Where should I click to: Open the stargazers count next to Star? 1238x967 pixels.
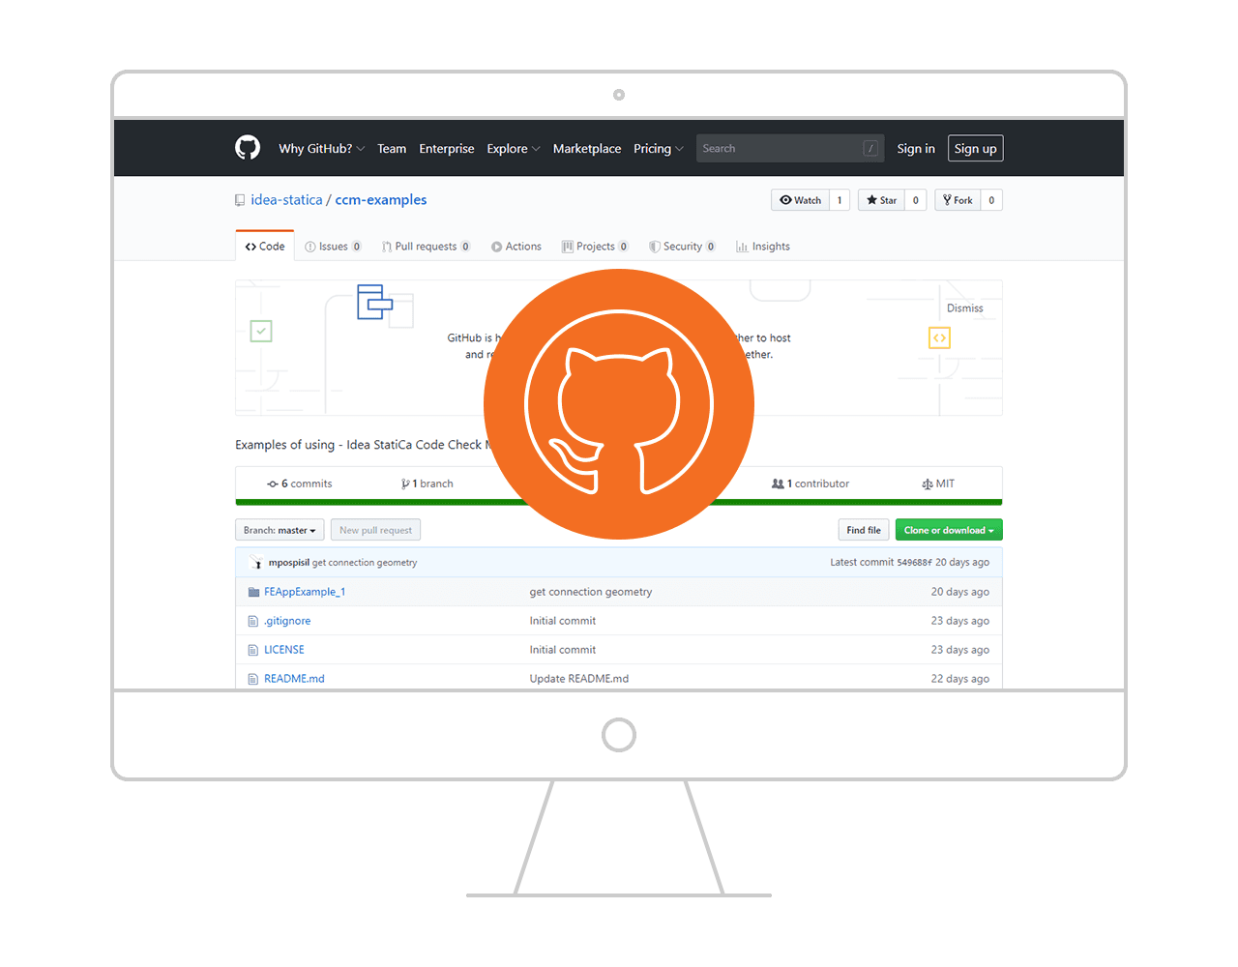[x=916, y=200]
